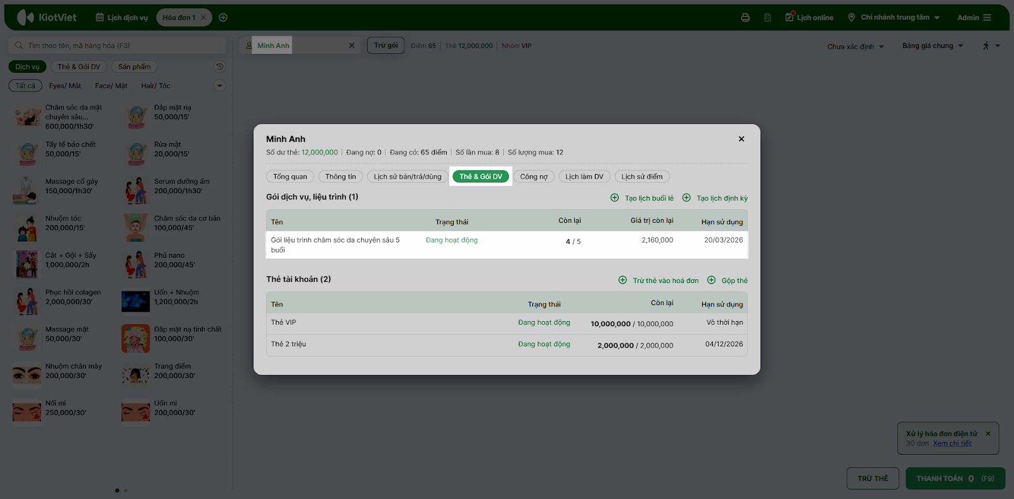Open the Chưa xác định dropdown
The image size is (1014, 499).
856,46
